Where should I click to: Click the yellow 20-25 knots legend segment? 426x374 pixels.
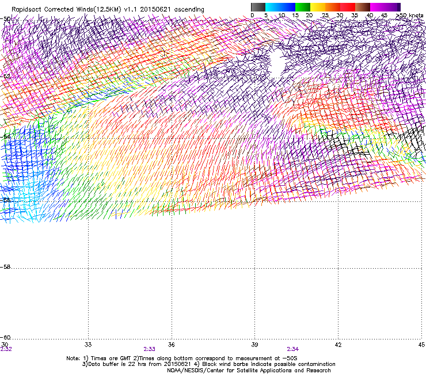point(318,7)
